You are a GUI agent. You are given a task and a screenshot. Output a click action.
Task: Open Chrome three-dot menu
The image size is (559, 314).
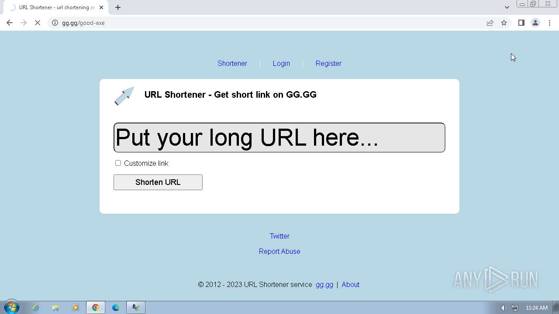[x=549, y=23]
